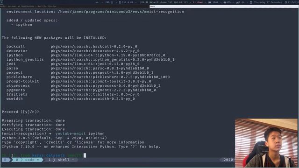299x168 pixels.
Task: Click 'Preparing transaction: done' line
Action: pos(33,120)
